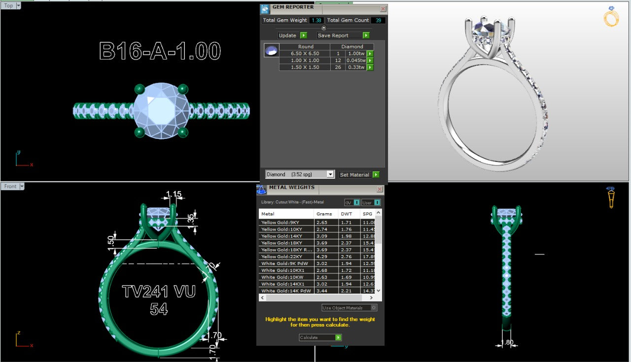Click the 1.00 X 1.00 gem size cell
The height and width of the screenshot is (362, 631).
305,61
